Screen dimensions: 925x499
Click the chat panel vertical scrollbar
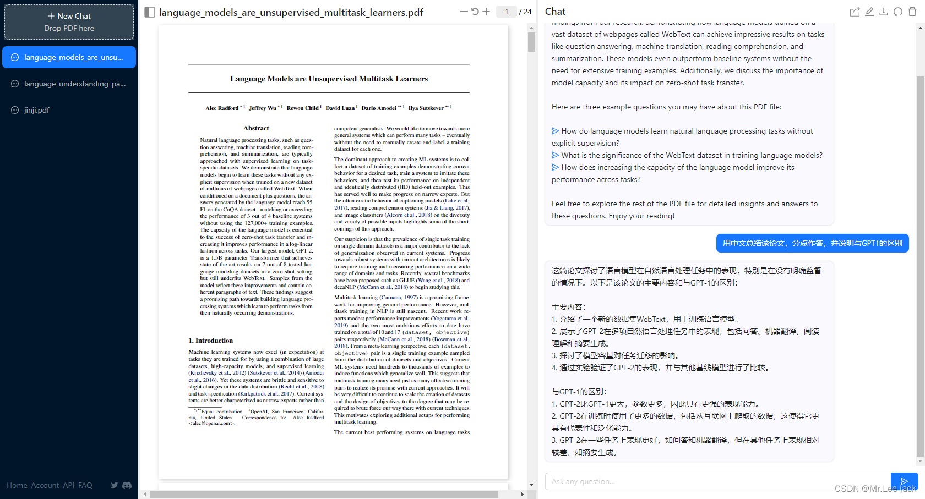[x=920, y=267]
